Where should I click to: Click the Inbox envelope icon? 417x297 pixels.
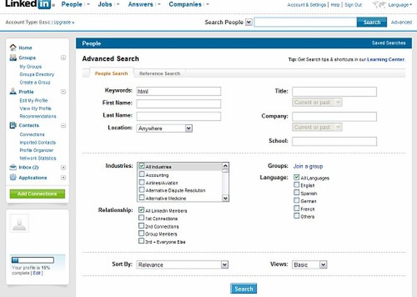point(13,167)
